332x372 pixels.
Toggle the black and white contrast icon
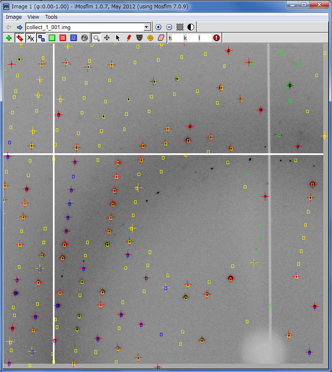pyautogui.click(x=191, y=27)
